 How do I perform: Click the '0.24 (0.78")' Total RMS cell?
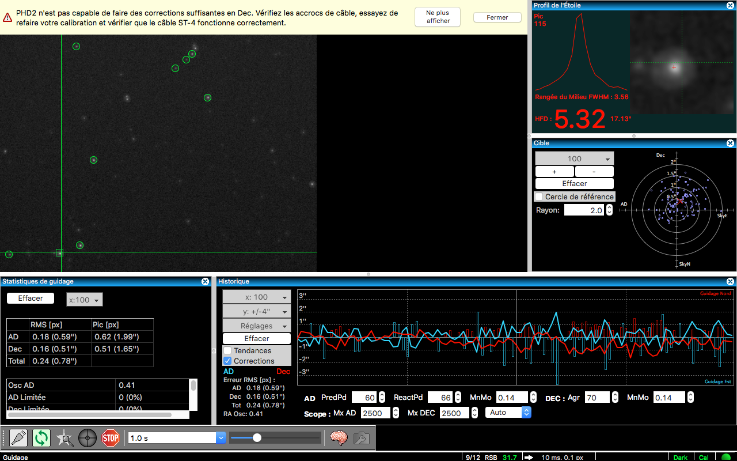[54, 361]
